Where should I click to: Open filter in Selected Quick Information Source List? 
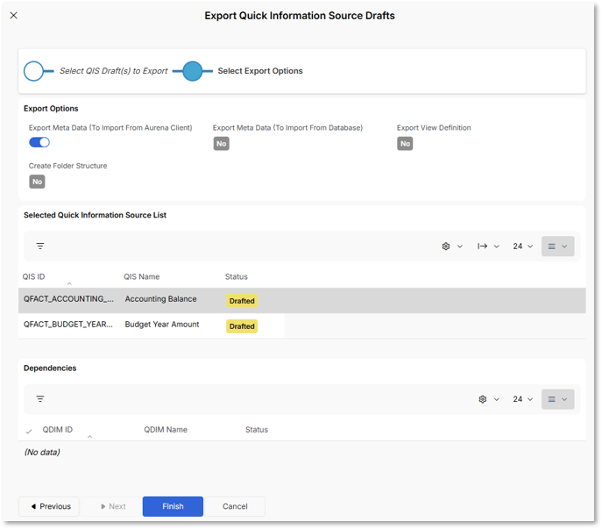point(40,246)
